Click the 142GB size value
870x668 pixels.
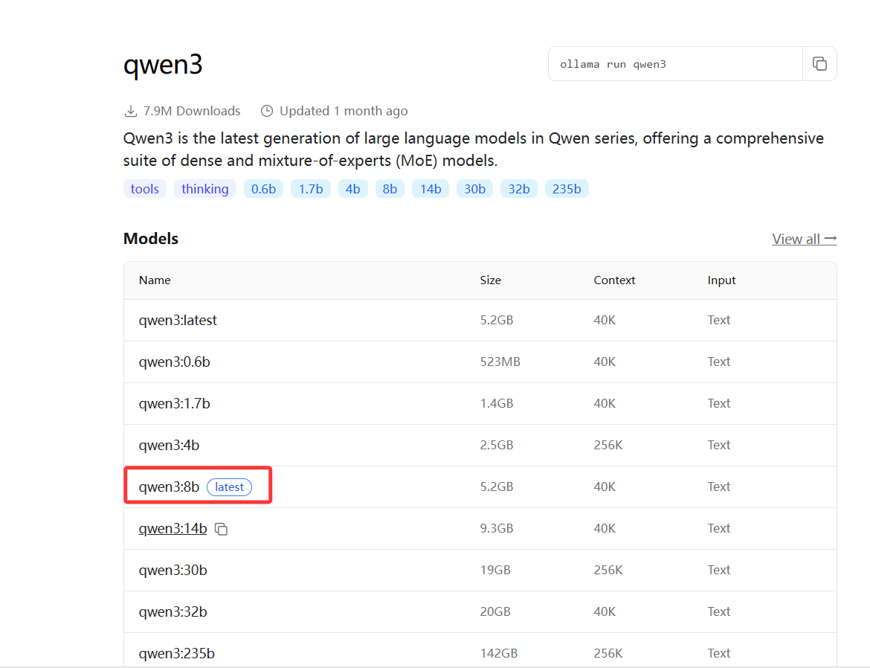point(499,654)
